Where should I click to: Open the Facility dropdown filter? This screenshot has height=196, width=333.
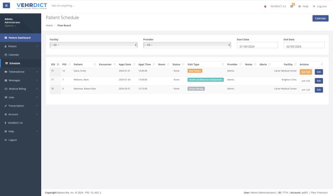point(93,45)
